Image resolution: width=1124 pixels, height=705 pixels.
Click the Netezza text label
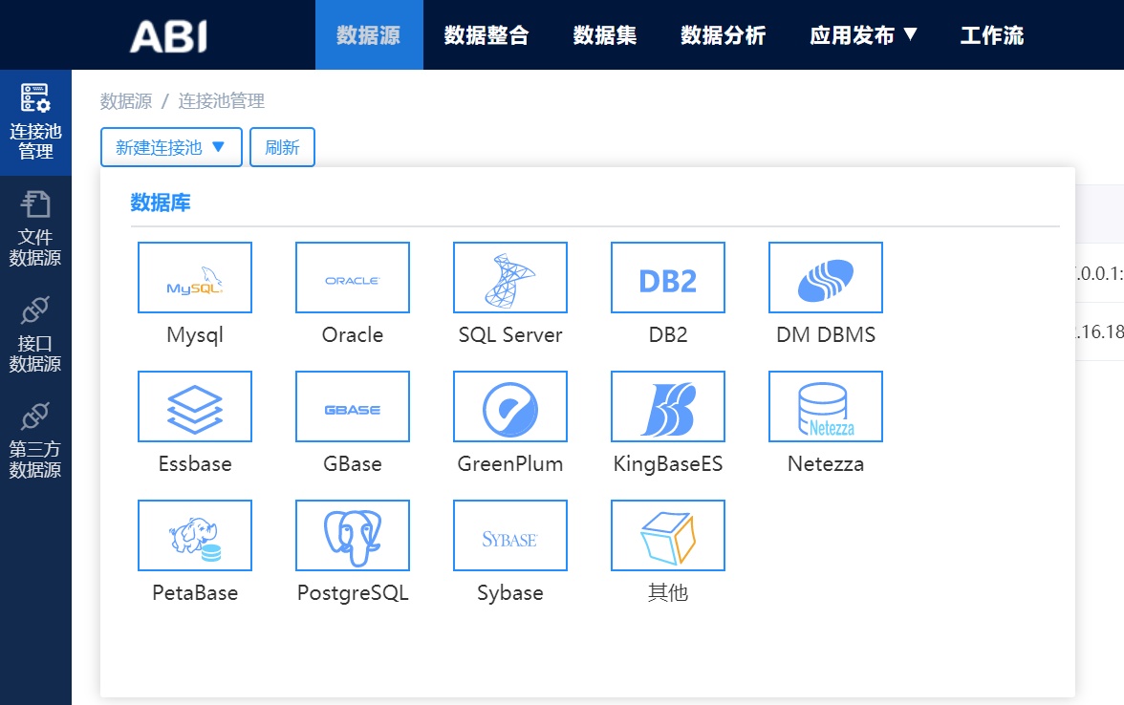tap(826, 463)
